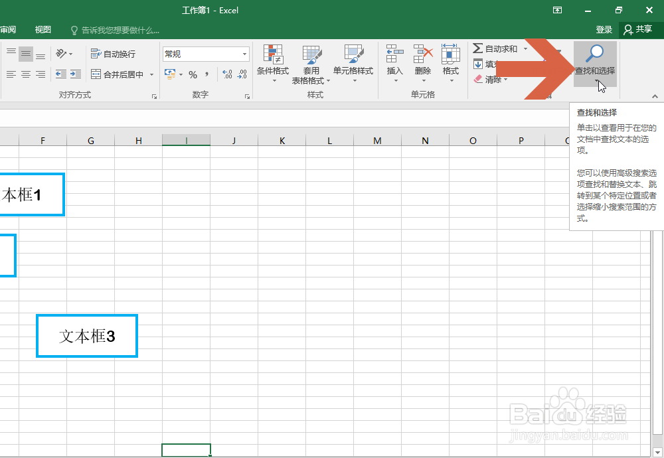The width and height of the screenshot is (664, 458).
Task: Click the 告诉我您想要做什么 search box
Action: (x=115, y=30)
